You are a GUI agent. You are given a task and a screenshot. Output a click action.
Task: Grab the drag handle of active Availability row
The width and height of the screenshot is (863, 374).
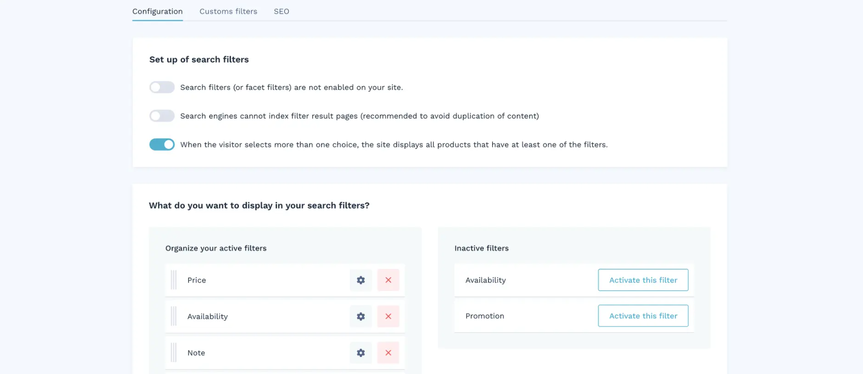(x=174, y=316)
